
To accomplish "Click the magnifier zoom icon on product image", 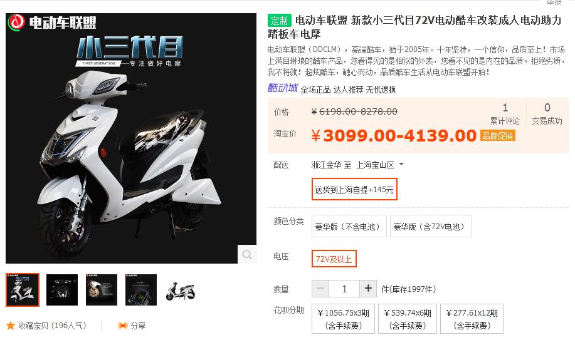I will [x=247, y=254].
